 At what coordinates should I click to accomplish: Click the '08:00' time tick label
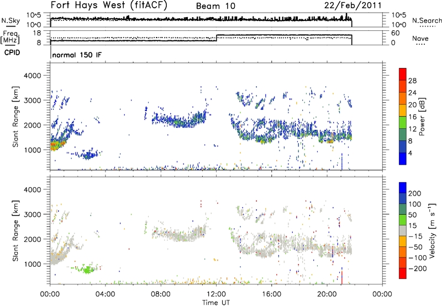click(x=161, y=294)
